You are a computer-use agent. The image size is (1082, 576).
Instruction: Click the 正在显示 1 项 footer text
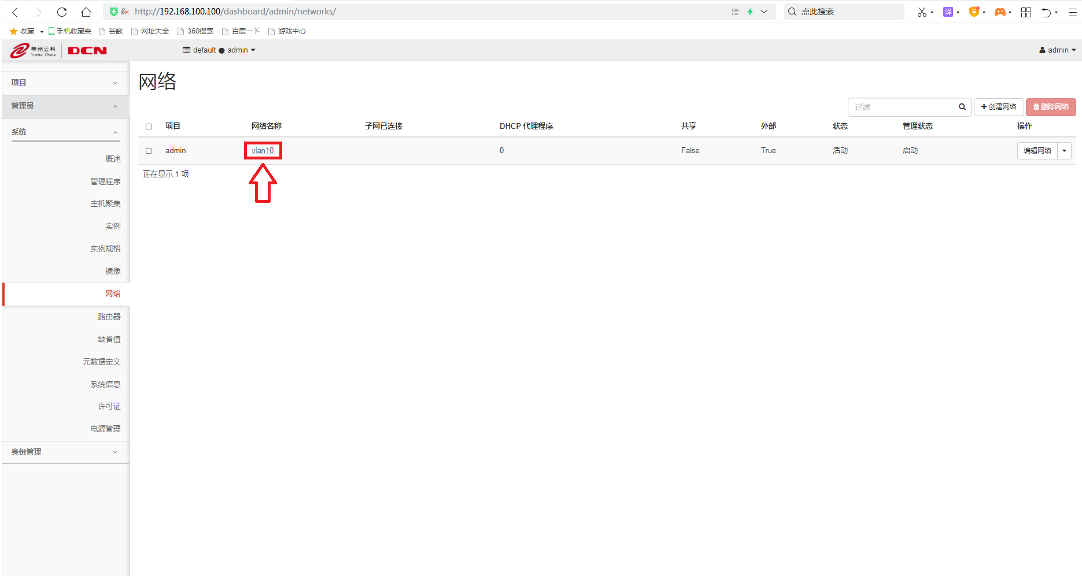click(165, 174)
